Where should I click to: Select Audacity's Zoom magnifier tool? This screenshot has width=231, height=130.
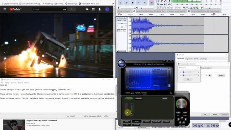click(158, 4)
